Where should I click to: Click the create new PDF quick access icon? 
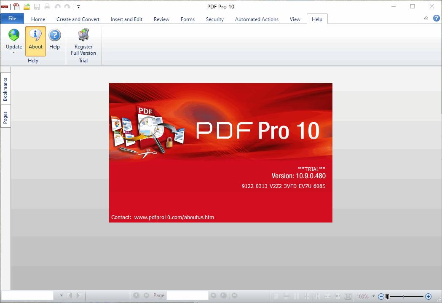pyautogui.click(x=16, y=6)
